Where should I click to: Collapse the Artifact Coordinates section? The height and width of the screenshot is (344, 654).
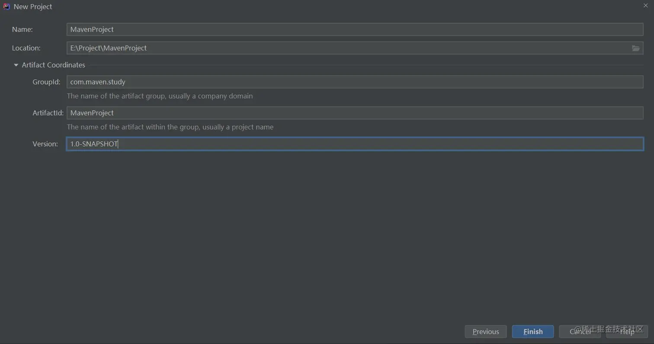point(16,65)
